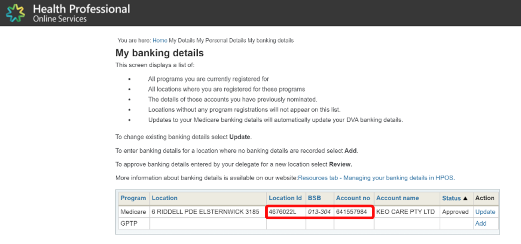Click the Account name column header
This screenshot has width=521, height=244.
397,198
